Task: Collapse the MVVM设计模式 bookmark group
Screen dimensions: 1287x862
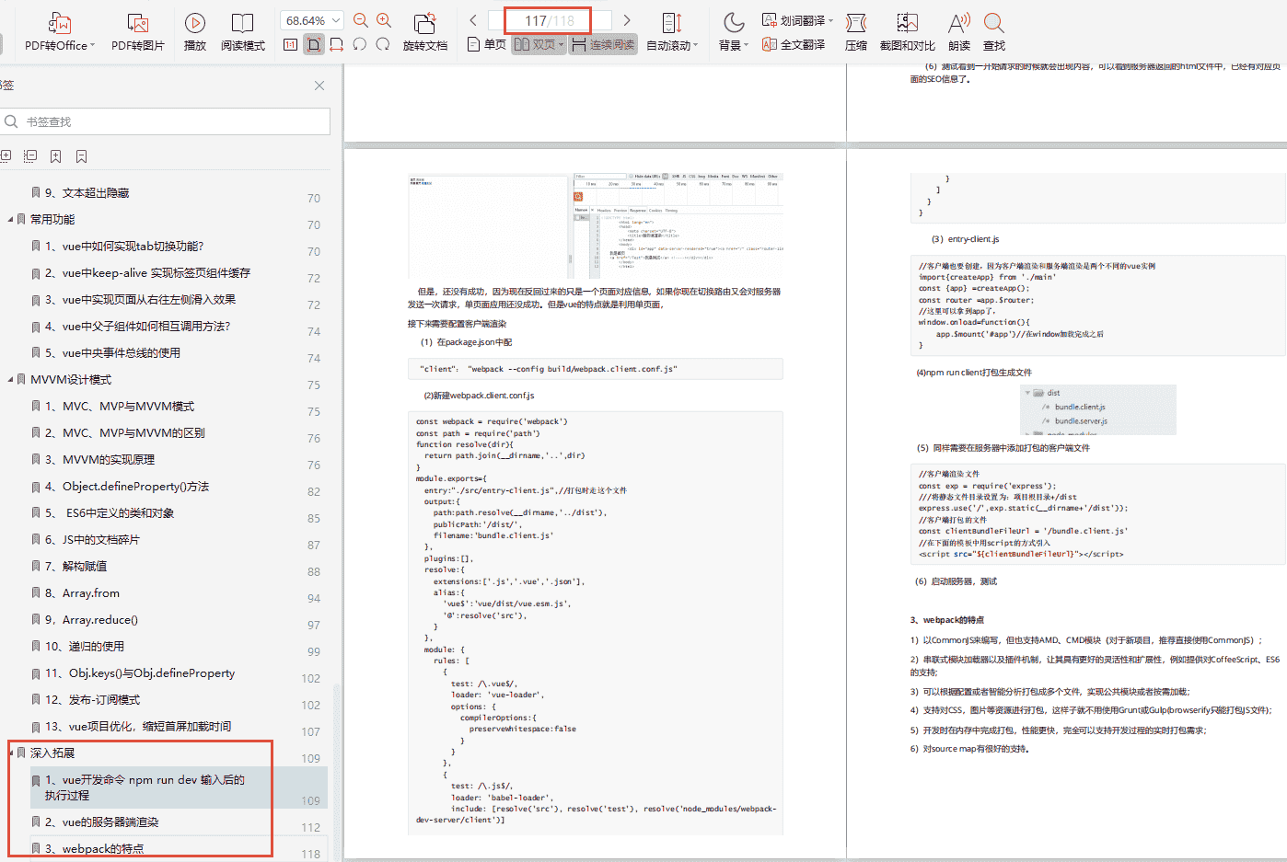Action: (x=10, y=379)
